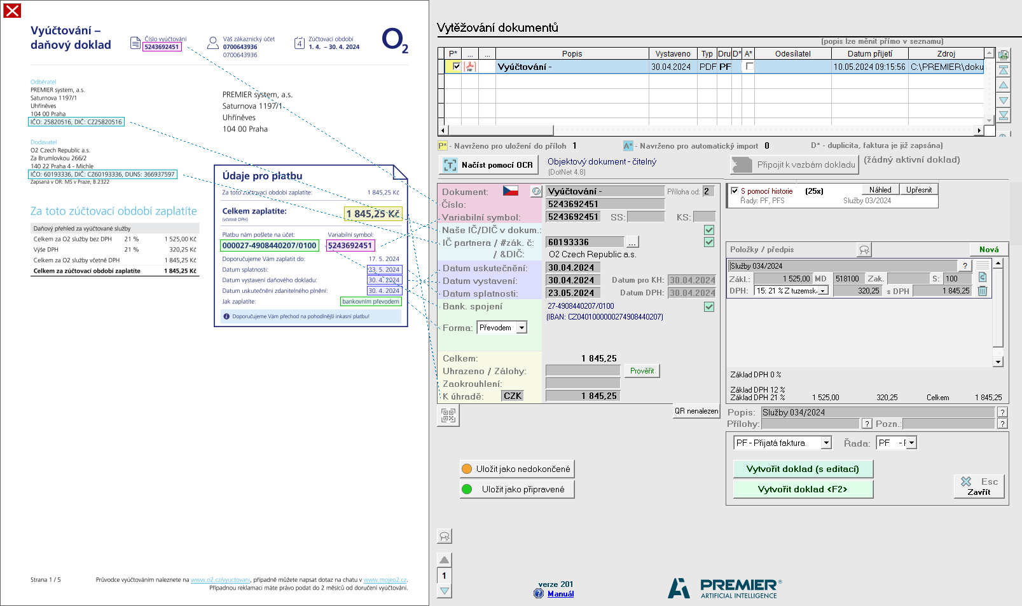
Task: Go to next page of preview
Action: [445, 591]
